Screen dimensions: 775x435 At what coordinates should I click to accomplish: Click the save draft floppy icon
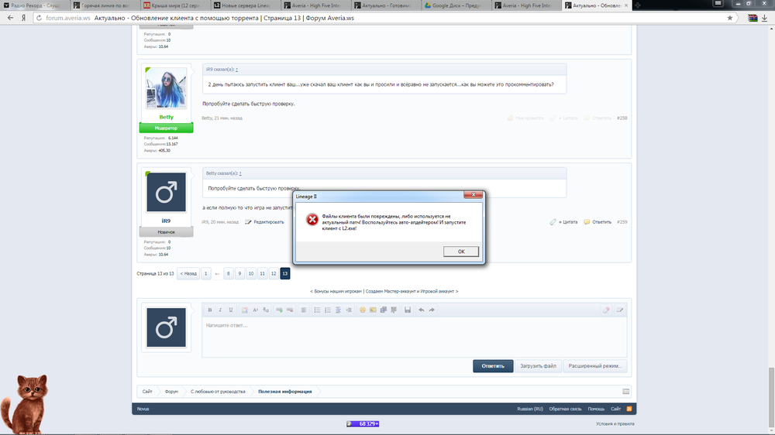[407, 310]
